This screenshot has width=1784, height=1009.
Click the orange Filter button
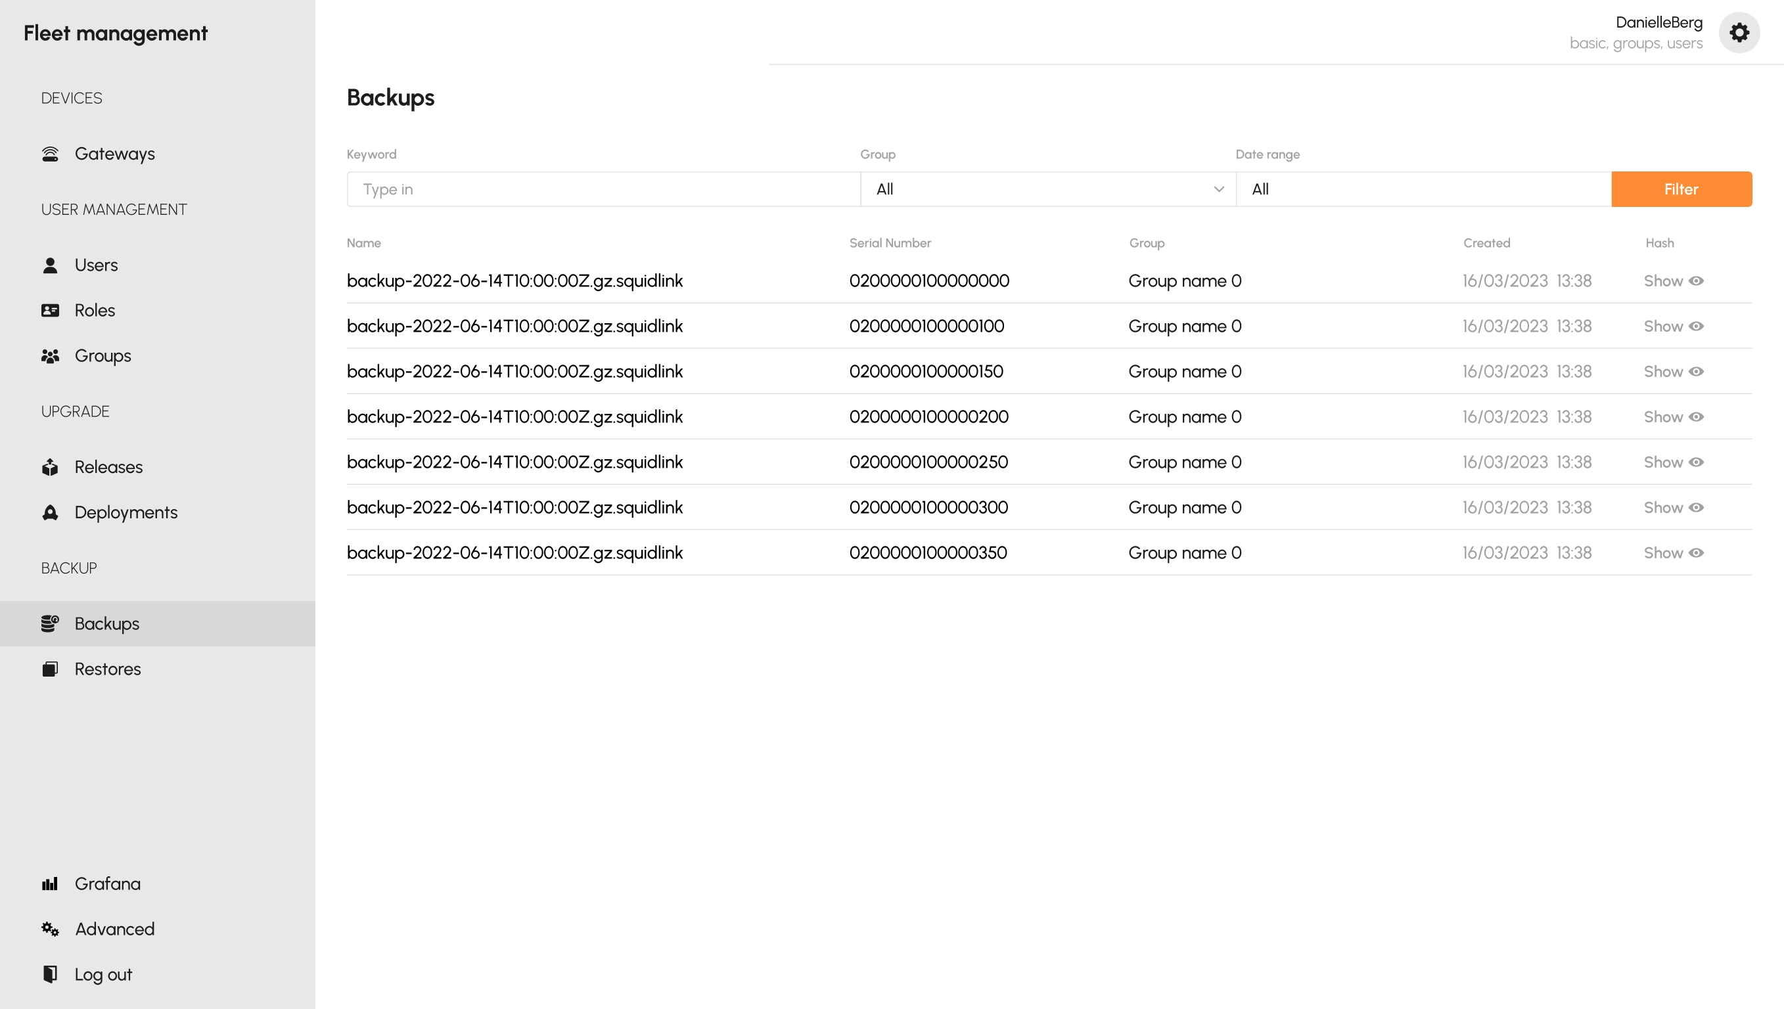click(x=1681, y=189)
